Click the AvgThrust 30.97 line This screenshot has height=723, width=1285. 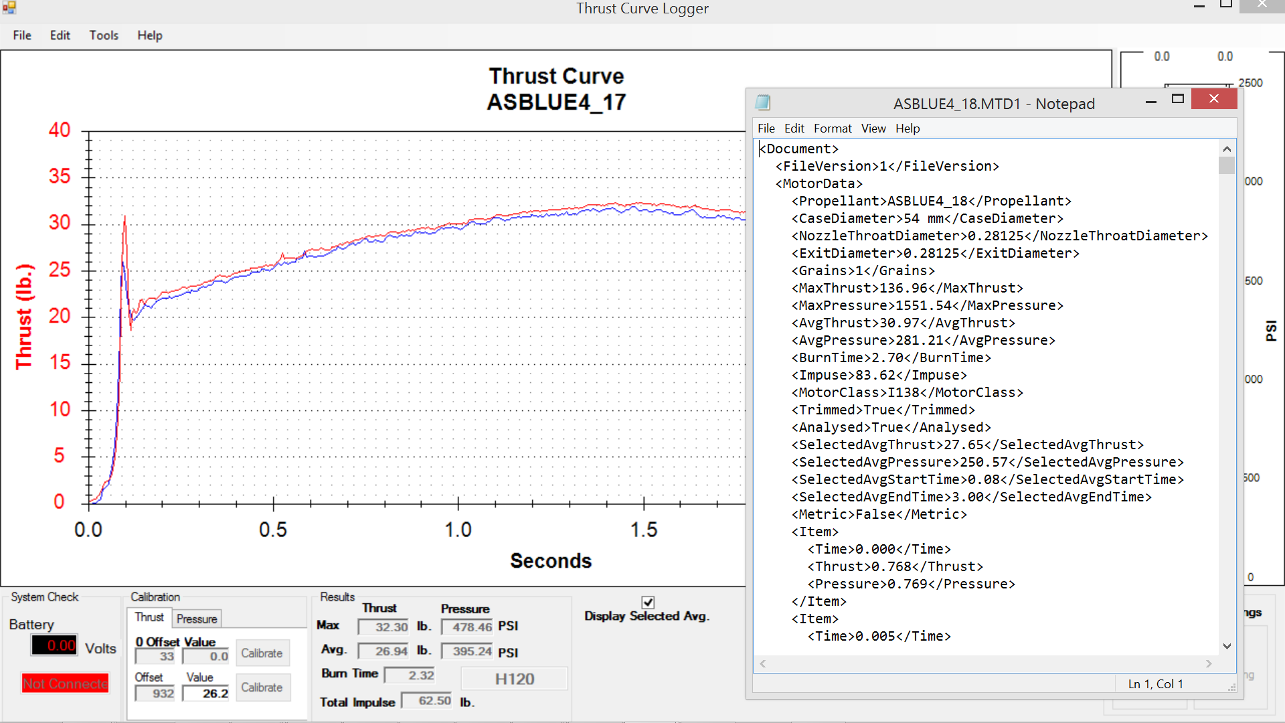pyautogui.click(x=904, y=323)
